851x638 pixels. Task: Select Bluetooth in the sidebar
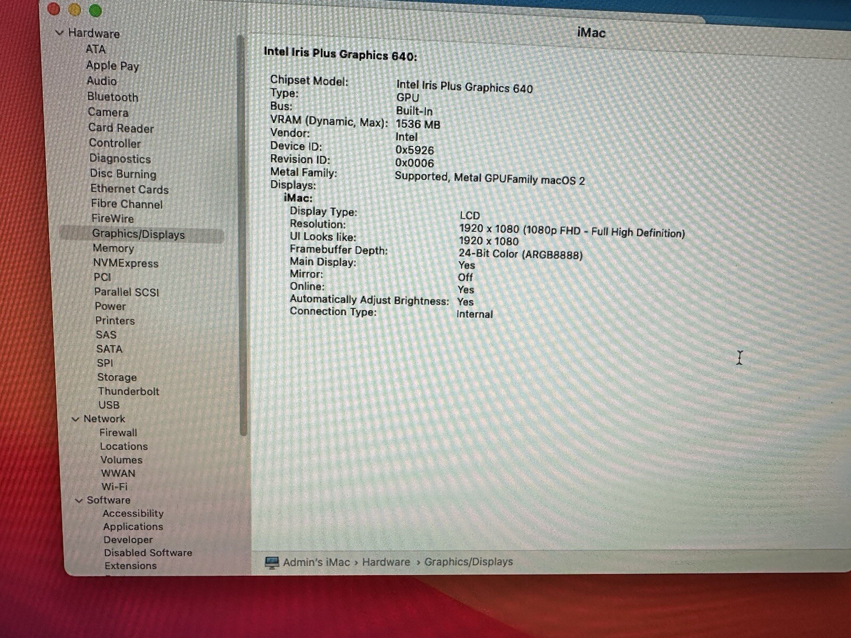(113, 97)
